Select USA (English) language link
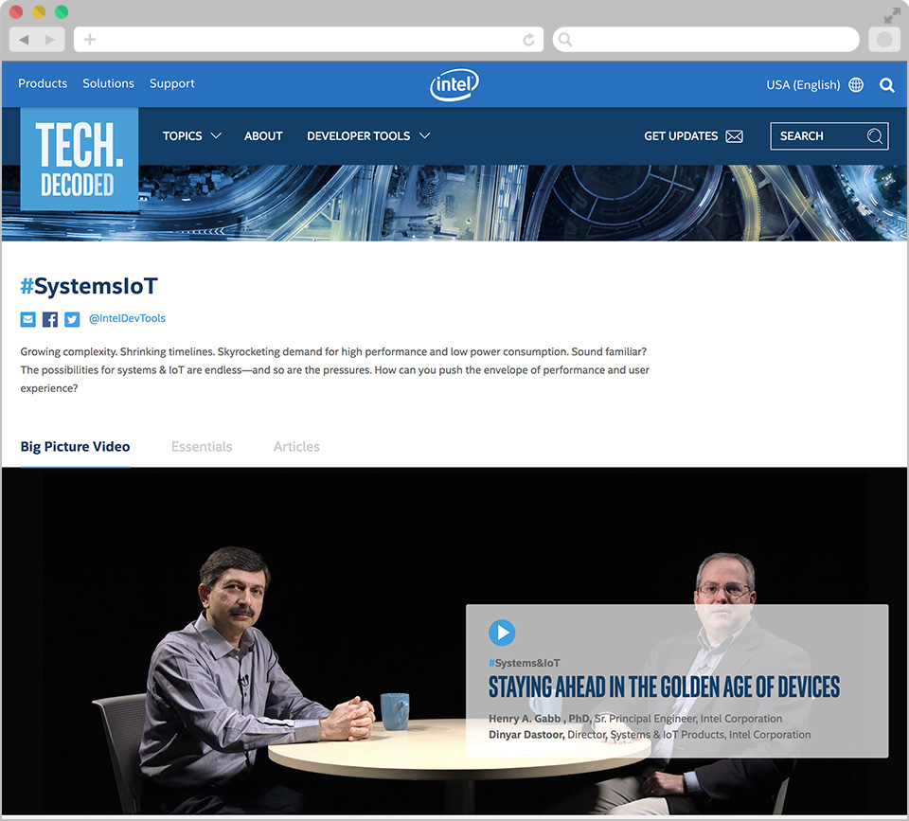Viewport: 909px width, 821px height. click(x=803, y=84)
